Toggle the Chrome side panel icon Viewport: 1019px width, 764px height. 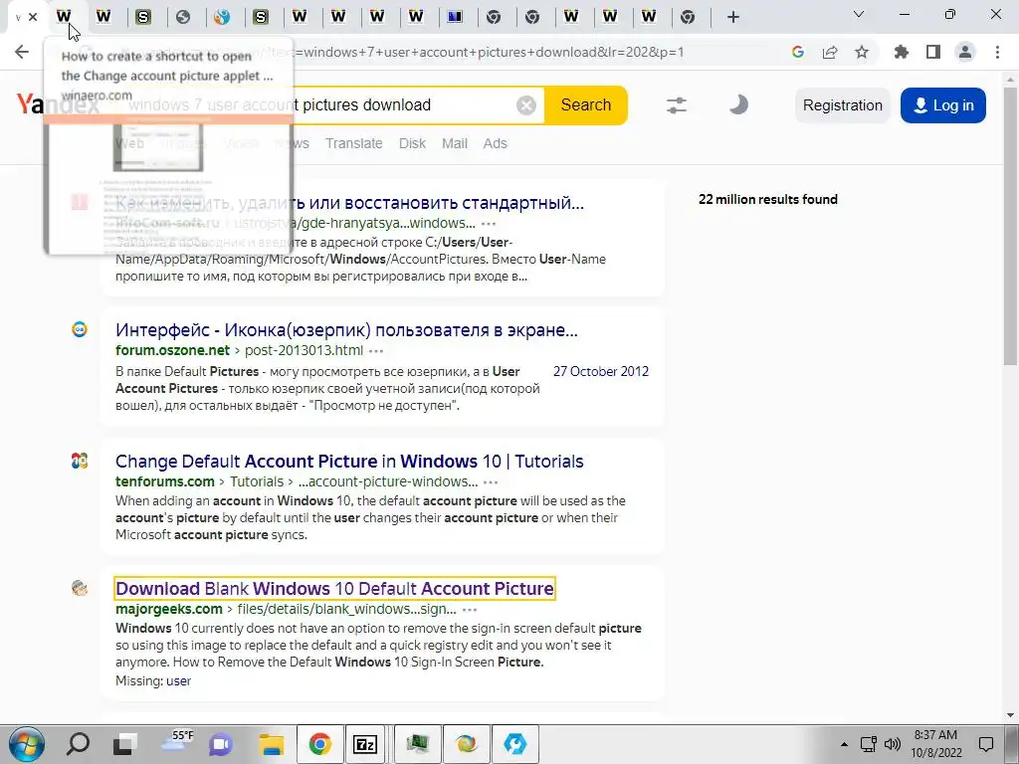pos(933,52)
